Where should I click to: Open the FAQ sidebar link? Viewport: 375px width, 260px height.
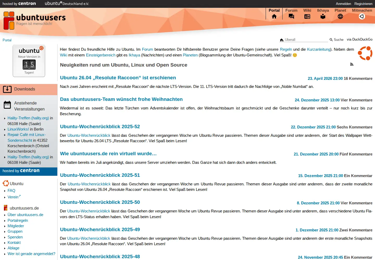point(11,191)
